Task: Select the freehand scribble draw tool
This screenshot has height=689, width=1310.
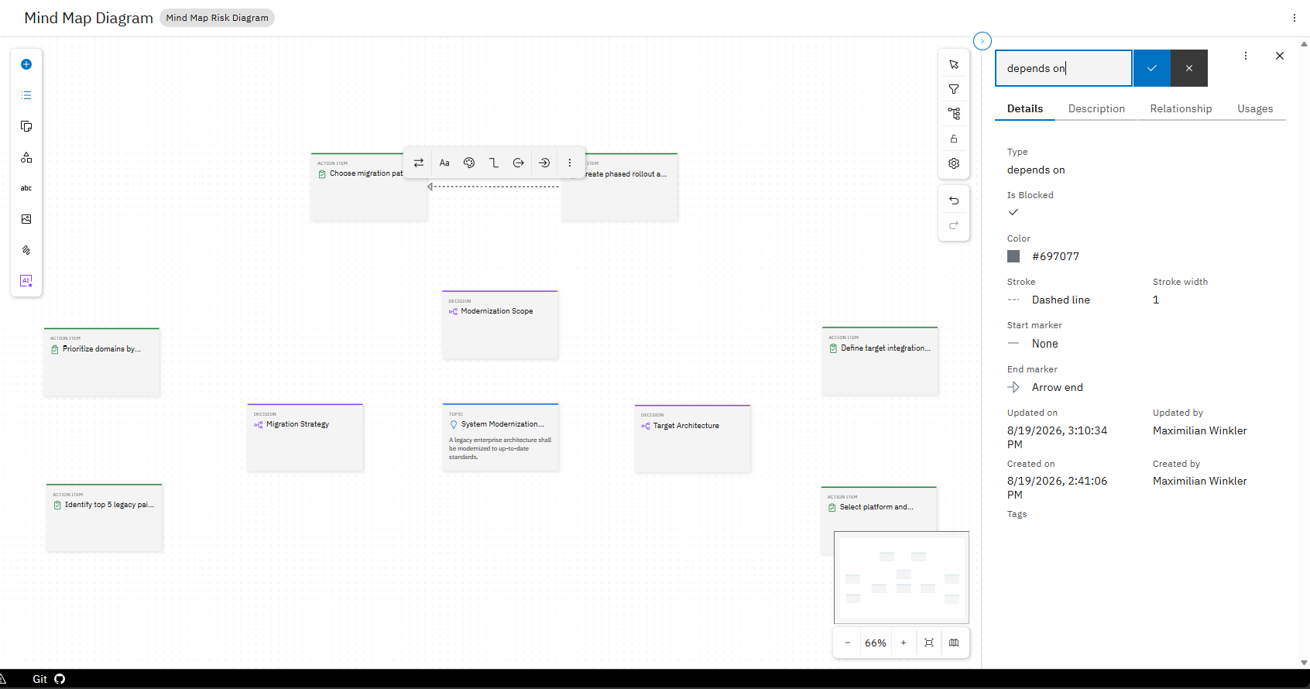Action: (26, 250)
